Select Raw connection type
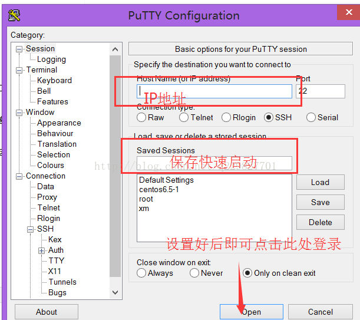360x320 pixels. point(141,117)
